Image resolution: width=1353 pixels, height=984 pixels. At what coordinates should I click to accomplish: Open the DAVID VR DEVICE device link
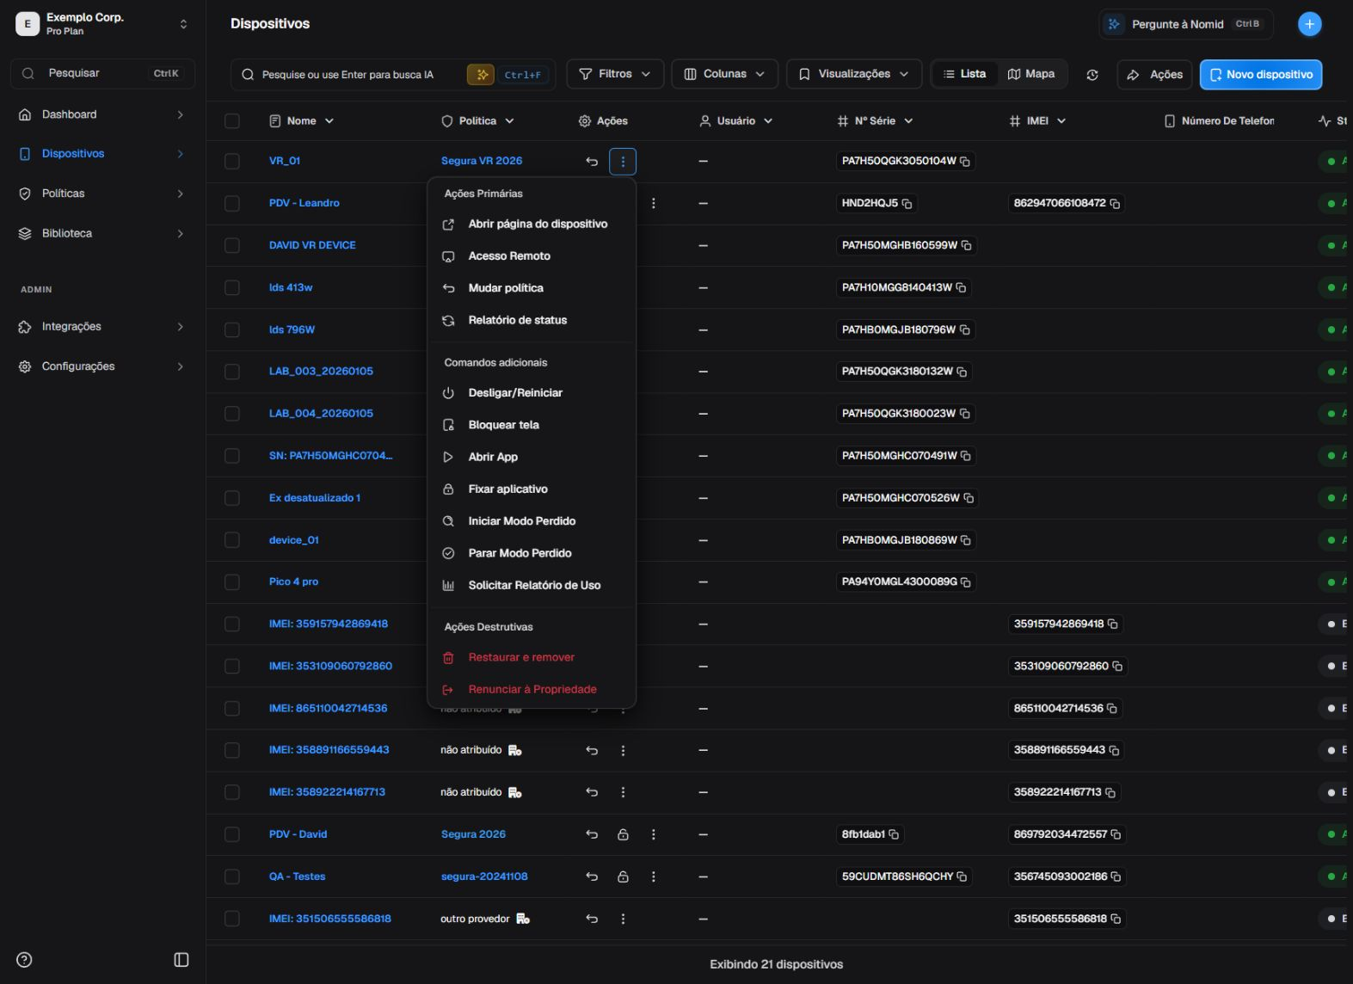312,246
